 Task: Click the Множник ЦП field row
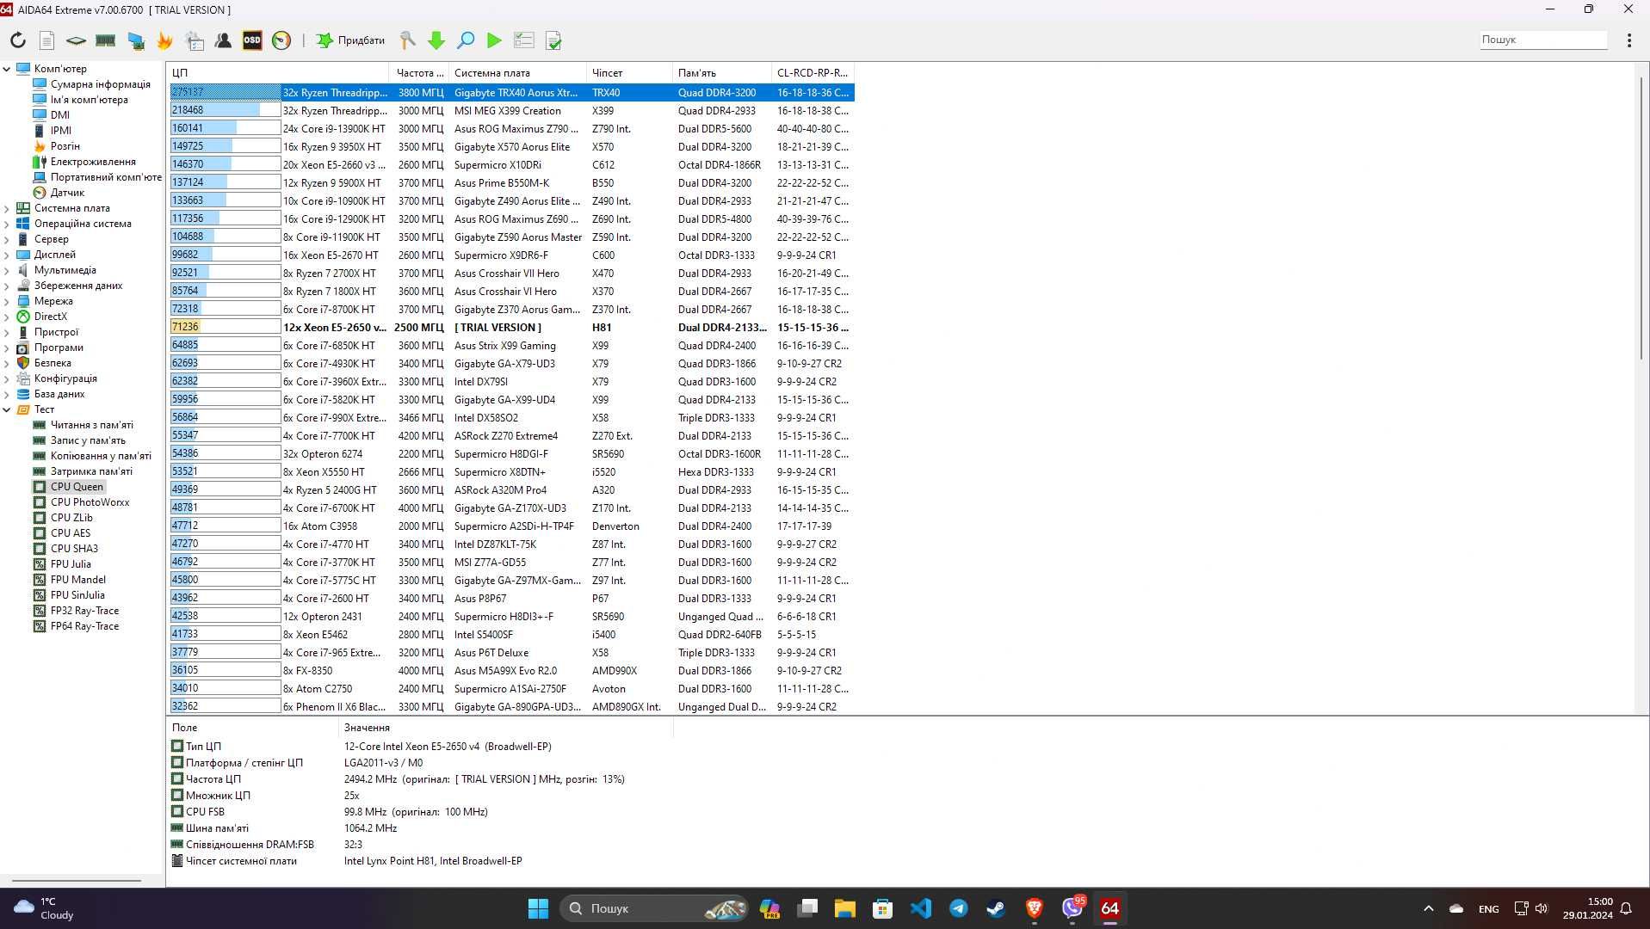tap(420, 796)
